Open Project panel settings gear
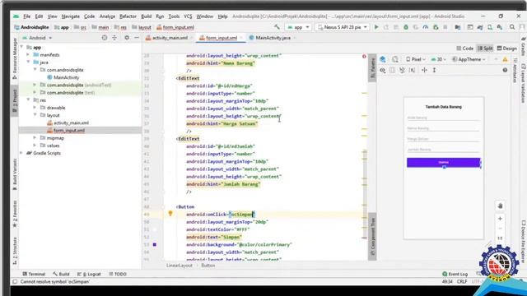Screen dimensions: 527x296 pyautogui.click(x=127, y=38)
